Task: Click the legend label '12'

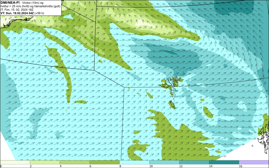Action: pyautogui.click(x=181, y=166)
